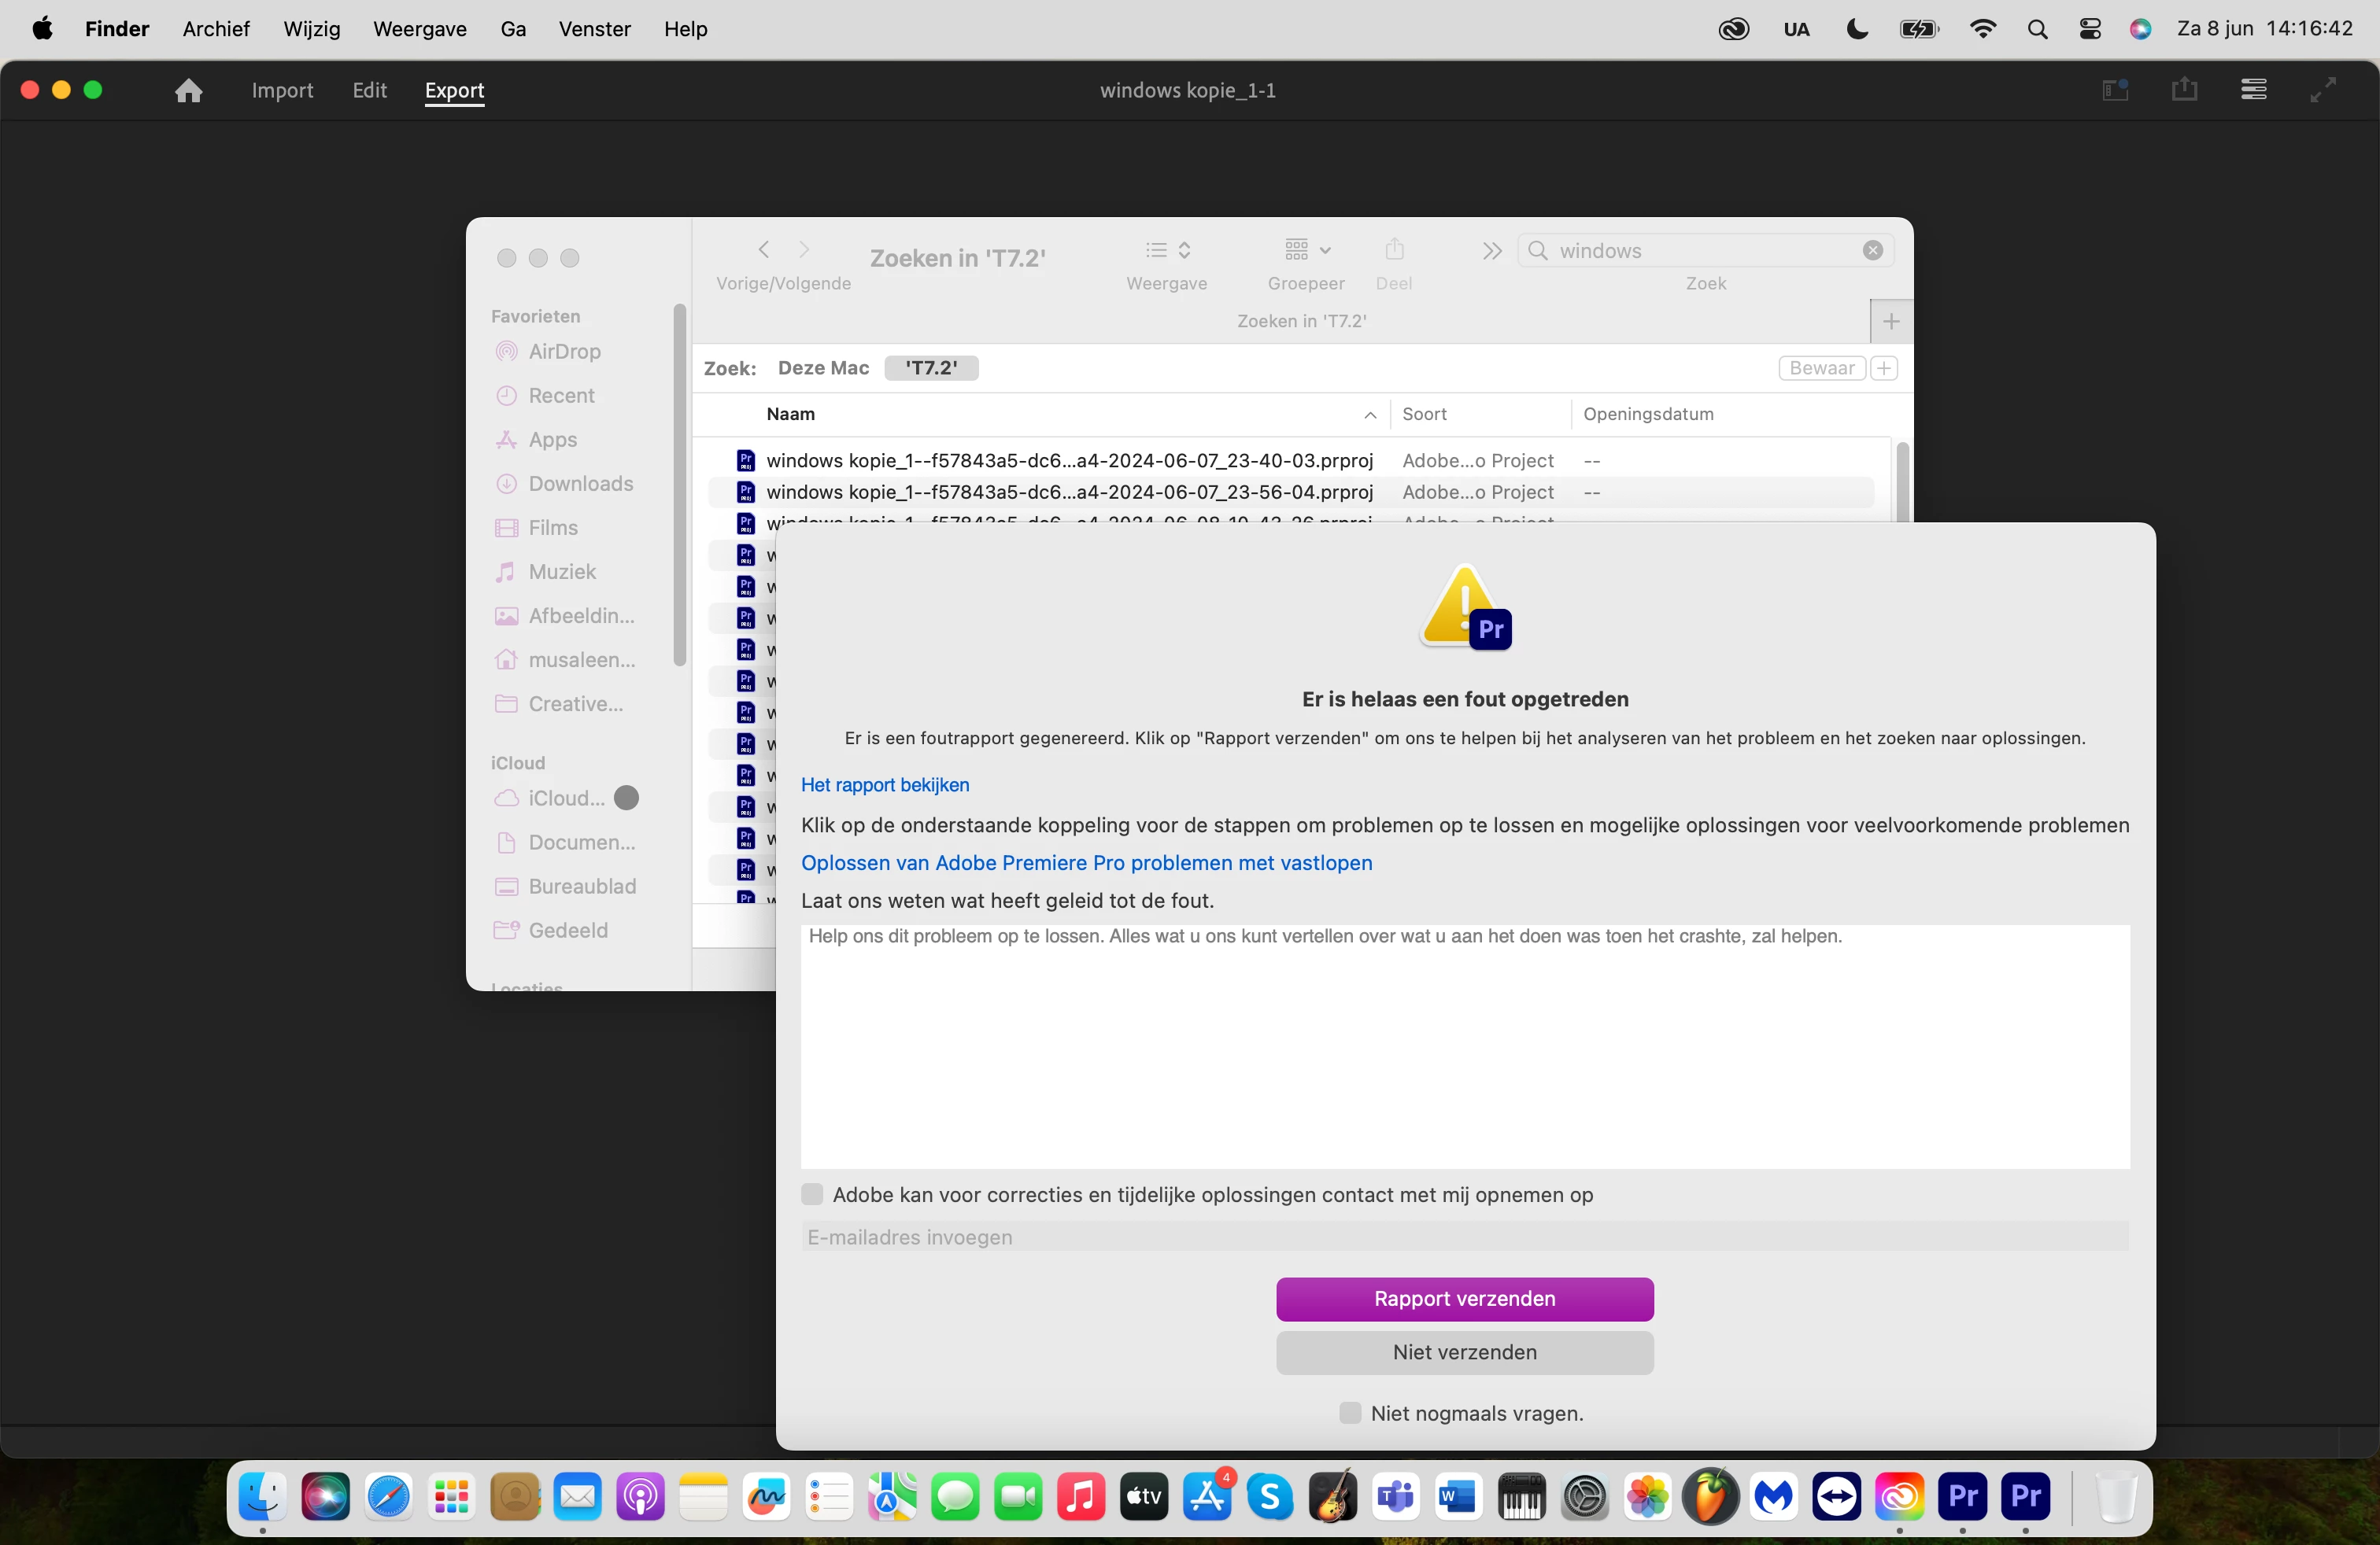The image size is (2380, 1545).
Task: Open the Quick Export share icon
Action: coord(2184,90)
